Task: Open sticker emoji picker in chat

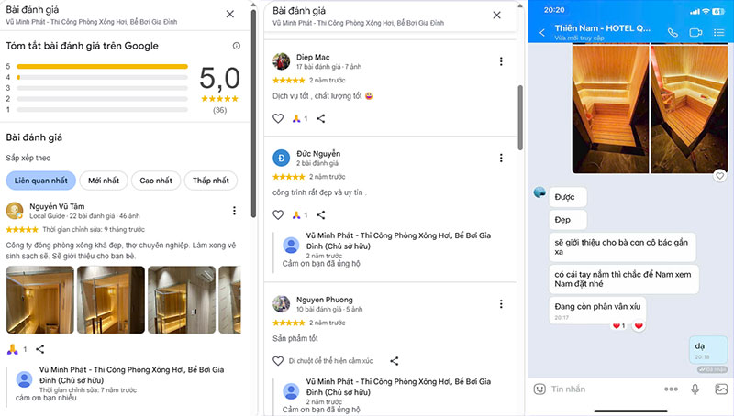Action: click(539, 389)
